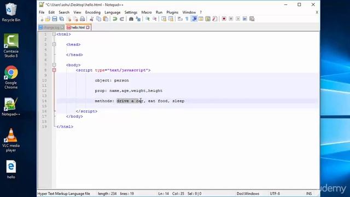Collapse the html tag fold on line 1
Image resolution: width=350 pixels, height=197 pixels.
point(54,34)
